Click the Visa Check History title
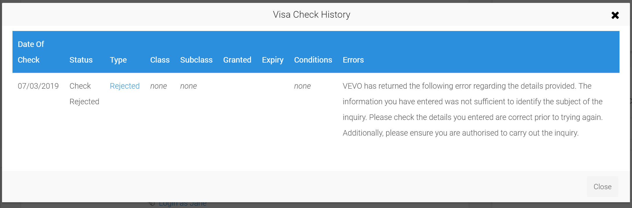The width and height of the screenshot is (632, 208). click(x=311, y=14)
